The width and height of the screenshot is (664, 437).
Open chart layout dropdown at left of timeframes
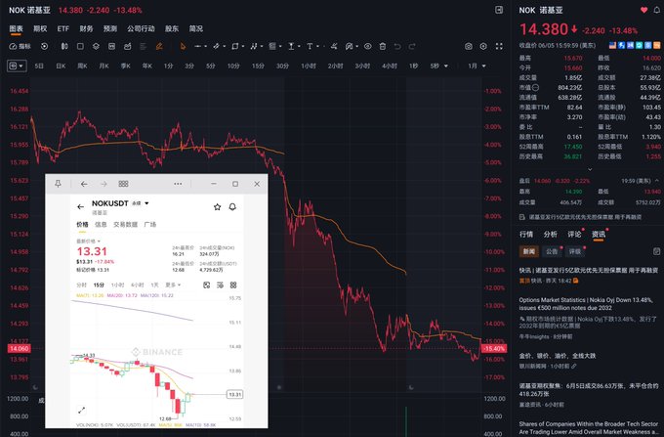[x=17, y=66]
